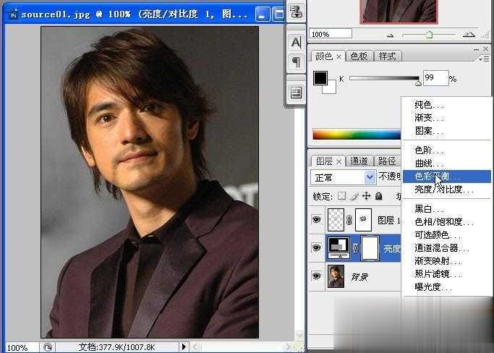Click the zoom in large mountains icon
This screenshot has width=494, height=353.
click(469, 34)
